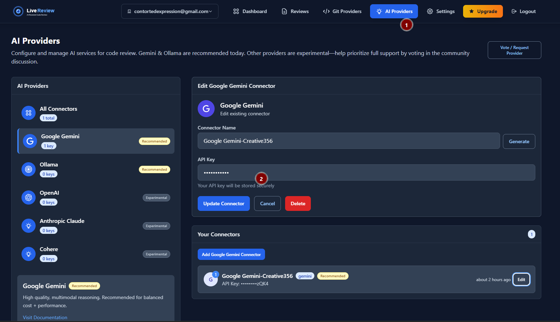Click the All Connectors grid icon
This screenshot has height=322, width=560.
coord(29,113)
